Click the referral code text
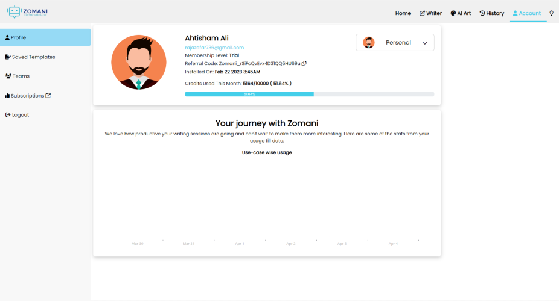The image size is (559, 301). (243, 63)
